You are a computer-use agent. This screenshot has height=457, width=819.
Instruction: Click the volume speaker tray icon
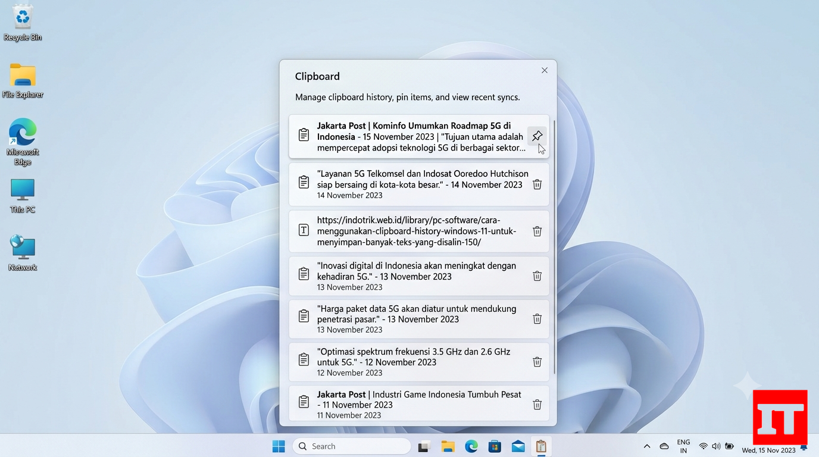(x=716, y=446)
